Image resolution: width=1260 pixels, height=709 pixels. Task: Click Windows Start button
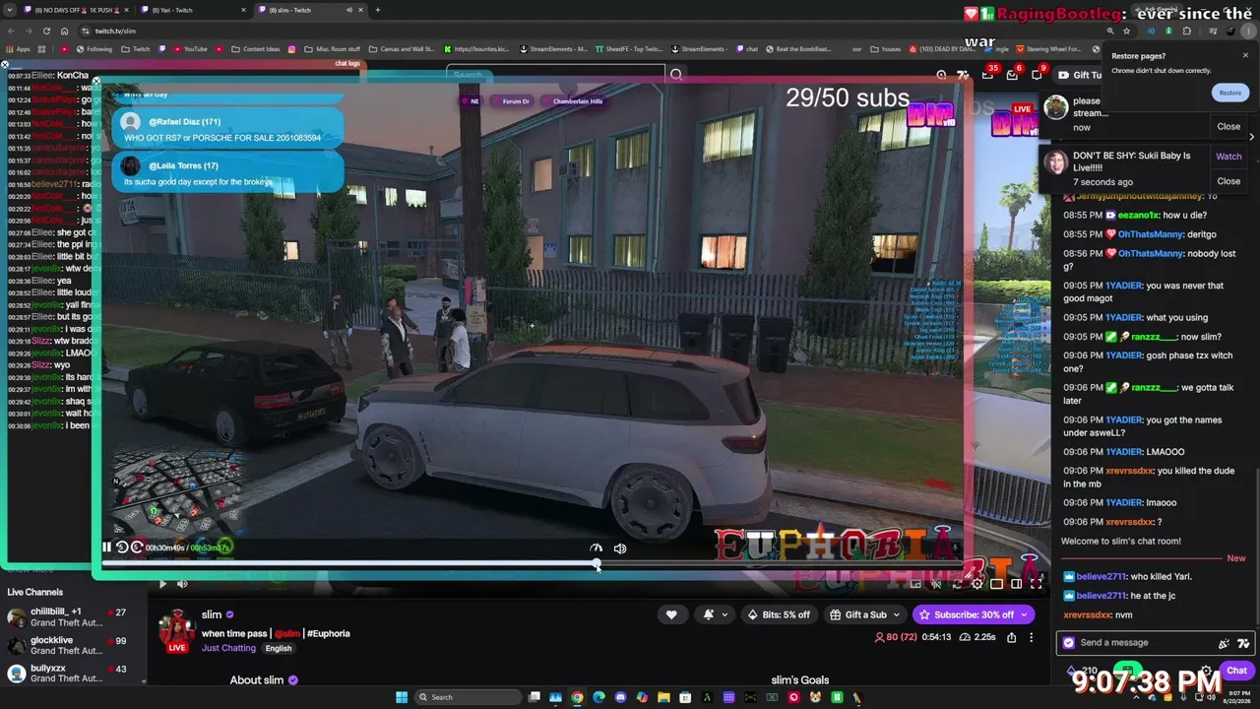[x=402, y=697]
